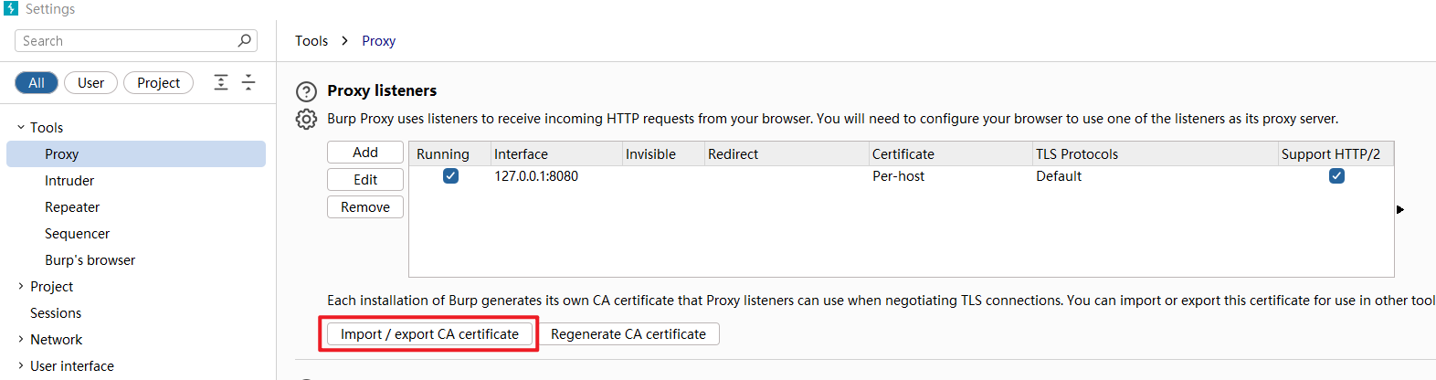Select the User settings filter
Screen dimensions: 1436x380
(90, 82)
